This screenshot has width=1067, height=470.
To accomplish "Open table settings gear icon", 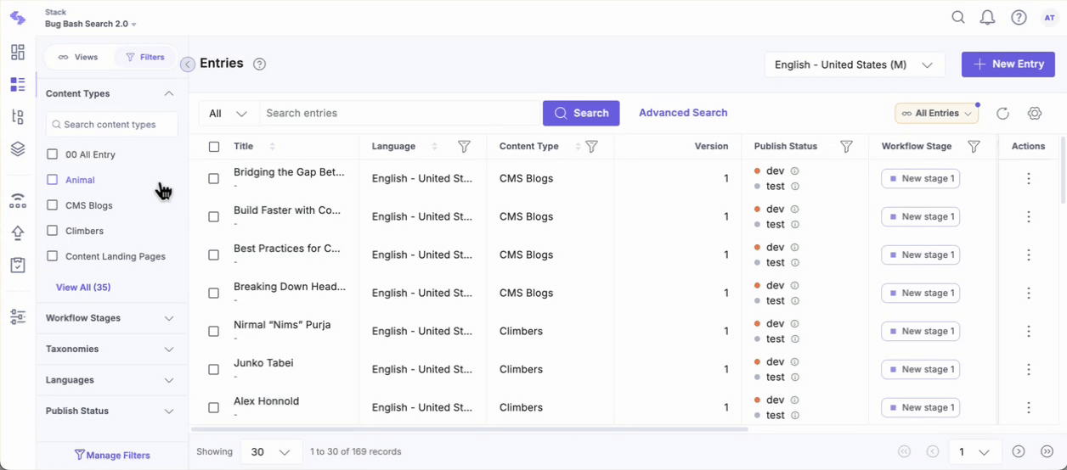I will coord(1035,114).
